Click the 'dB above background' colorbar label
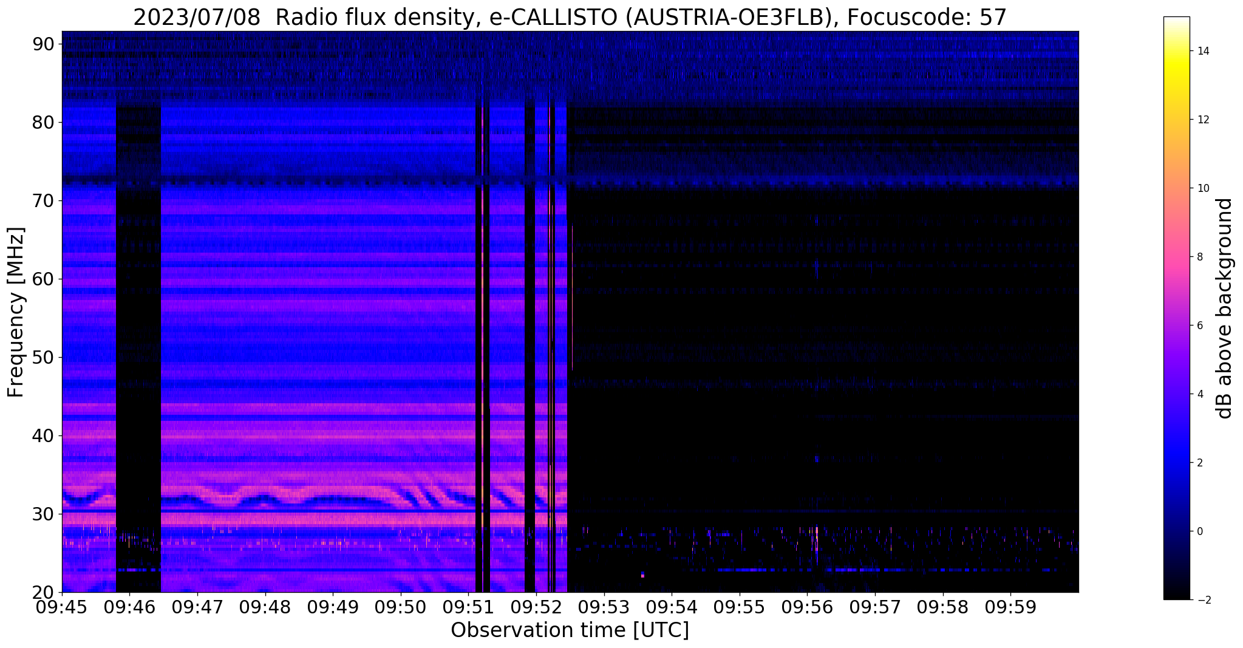 point(1224,308)
